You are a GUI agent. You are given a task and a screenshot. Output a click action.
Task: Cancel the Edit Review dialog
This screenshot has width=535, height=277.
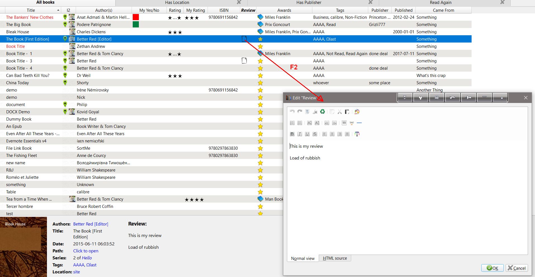tap(517, 268)
